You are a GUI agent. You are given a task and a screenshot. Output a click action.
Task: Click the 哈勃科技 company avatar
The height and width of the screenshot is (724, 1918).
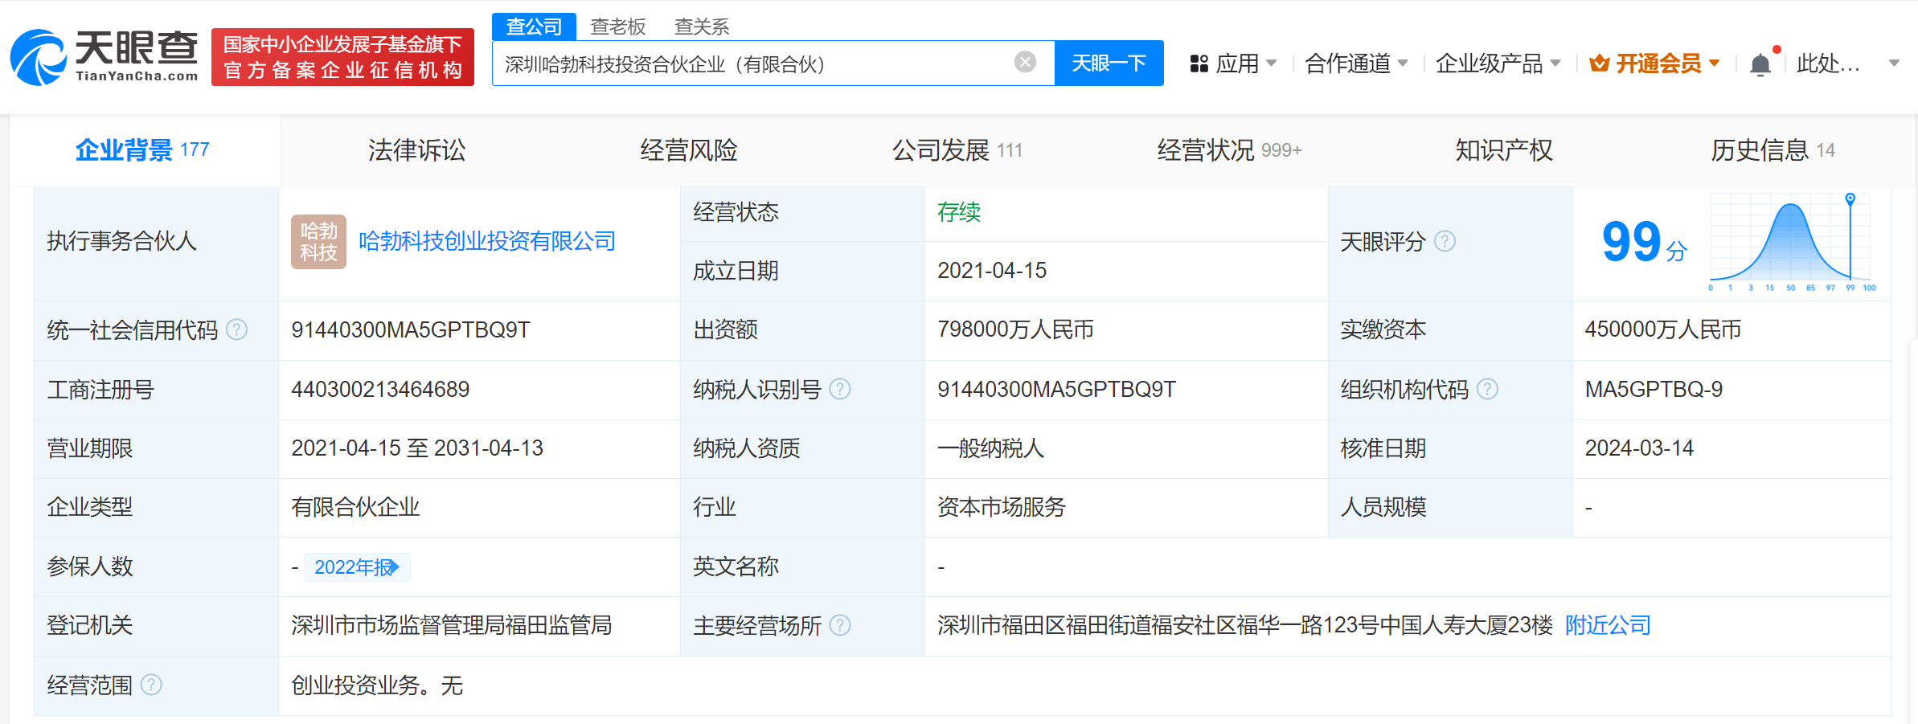click(318, 242)
